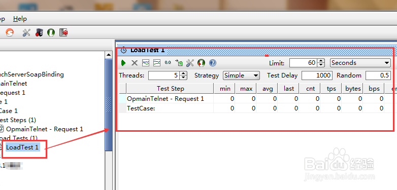Select the Test Steps (1) tree node
Image resolution: width=397 pixels, height=190 pixels.
pyautogui.click(x=18, y=120)
